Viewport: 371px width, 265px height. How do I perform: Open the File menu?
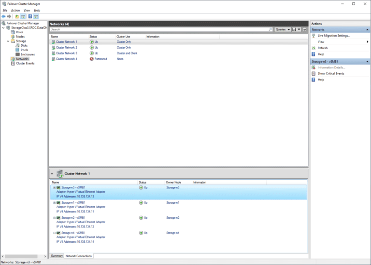[5, 11]
